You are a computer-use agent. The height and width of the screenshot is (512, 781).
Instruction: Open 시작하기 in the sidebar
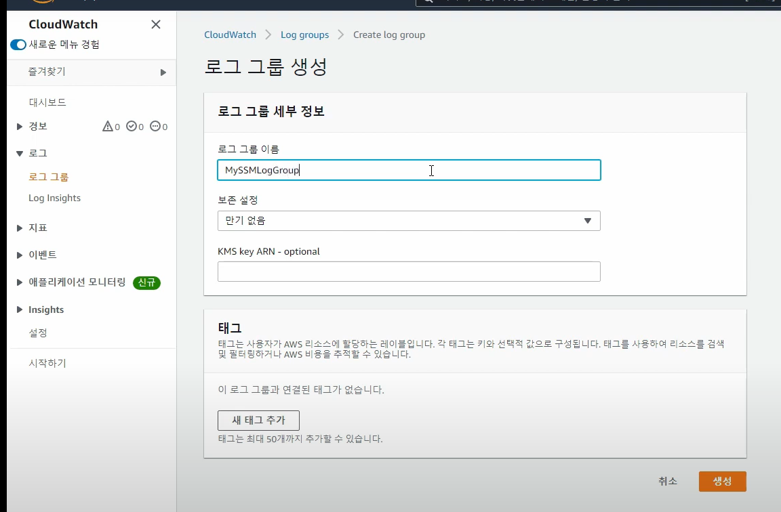pyautogui.click(x=47, y=363)
